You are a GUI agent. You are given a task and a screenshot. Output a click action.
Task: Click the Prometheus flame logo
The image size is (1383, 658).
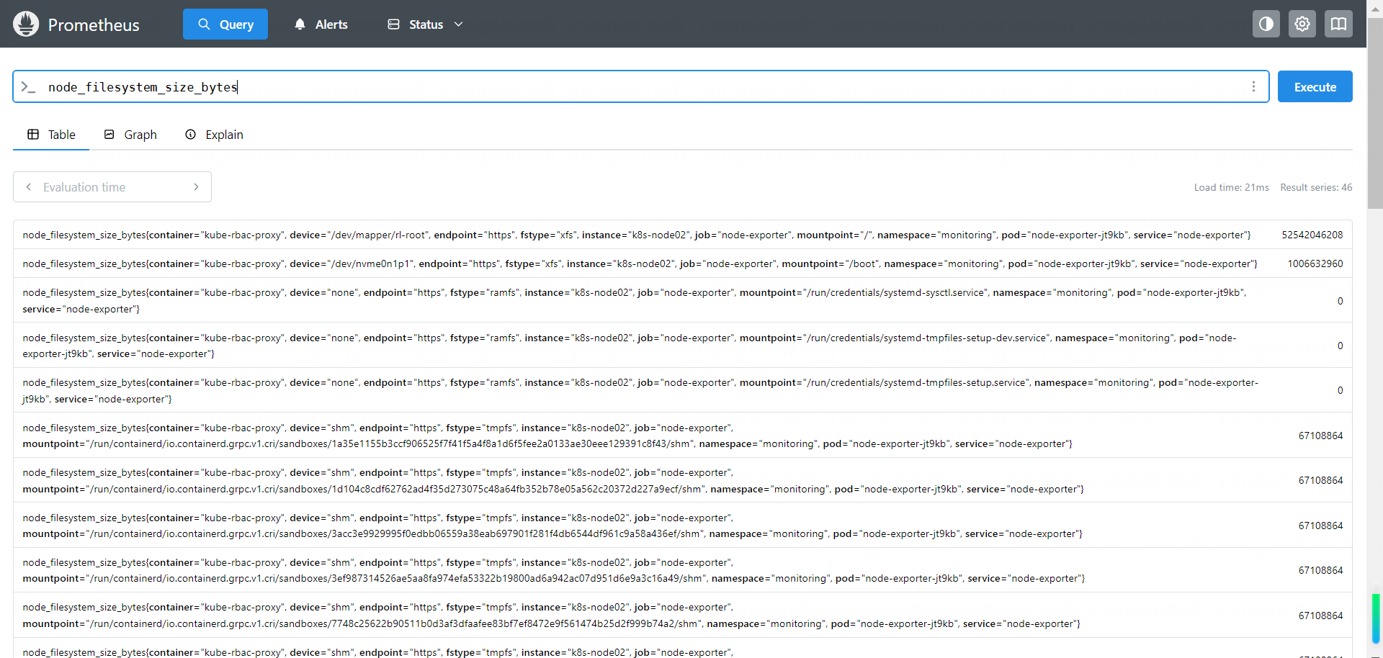pyautogui.click(x=26, y=24)
